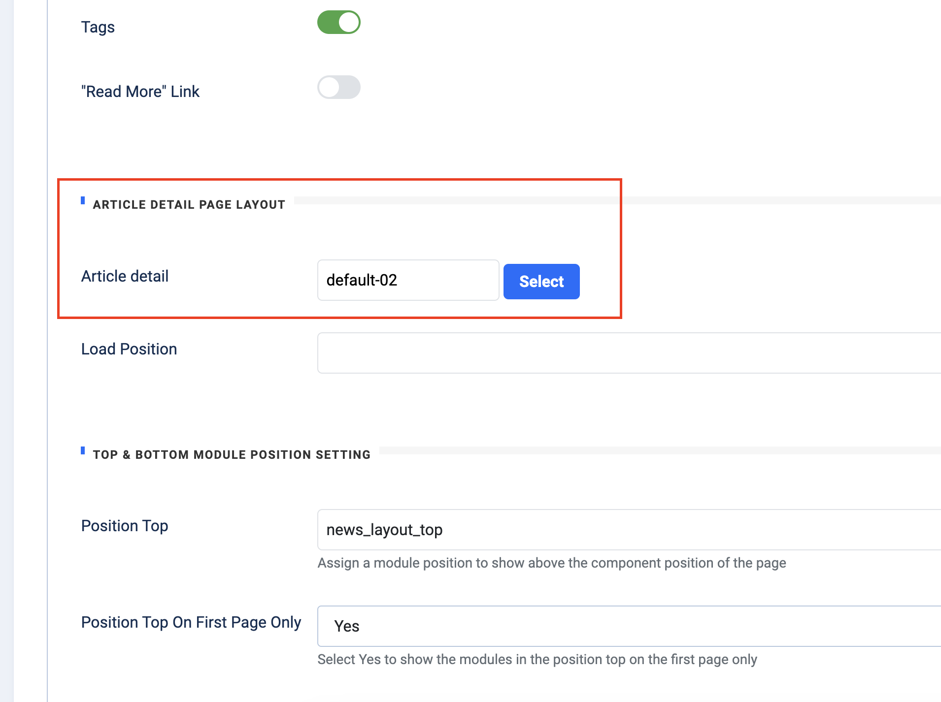This screenshot has height=702, width=941.
Task: Click the Position Top label
Action: pyautogui.click(x=125, y=526)
